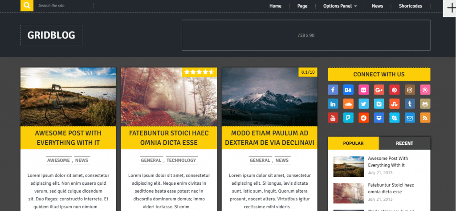Open the email envelope icon

(x=410, y=118)
